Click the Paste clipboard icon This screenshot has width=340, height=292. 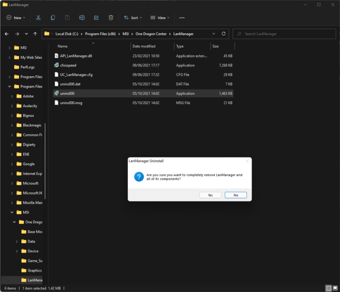[x=67, y=17]
